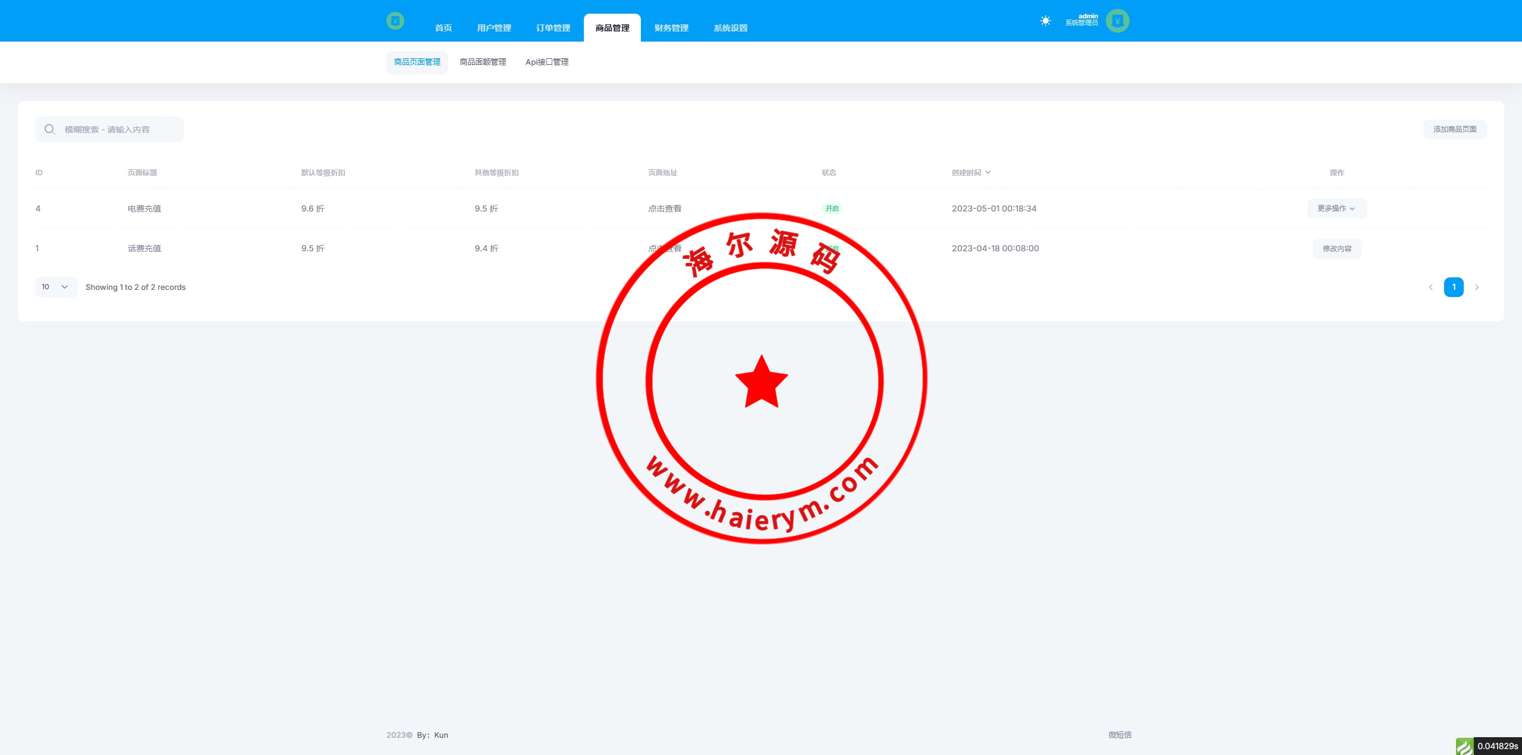This screenshot has width=1522, height=755.
Task: Click the search magnifier icon
Action: [50, 129]
